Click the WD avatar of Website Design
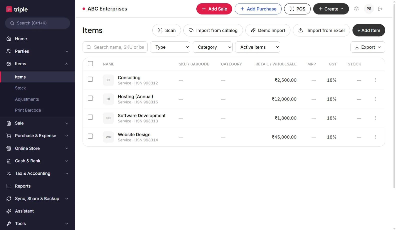Image resolution: width=396 pixels, height=230 pixels. [x=108, y=137]
